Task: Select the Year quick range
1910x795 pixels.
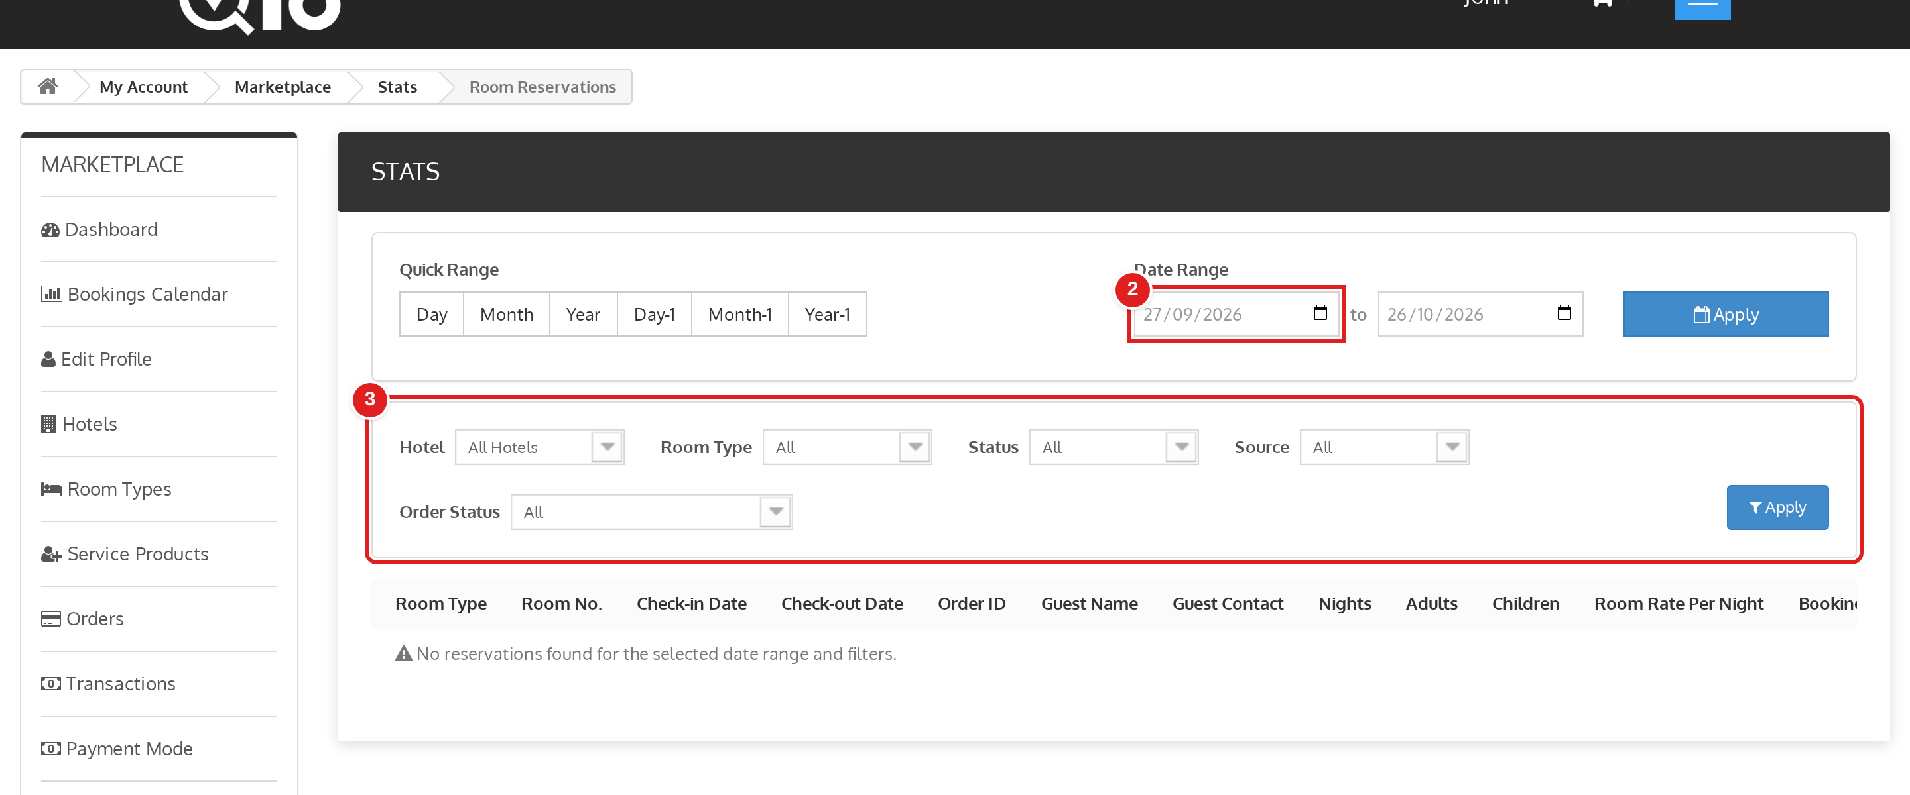Action: point(583,314)
